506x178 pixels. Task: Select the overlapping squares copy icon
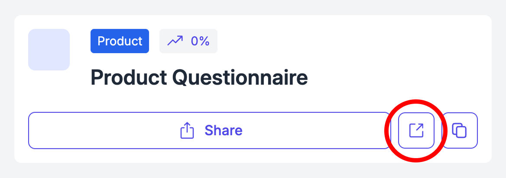click(x=460, y=130)
